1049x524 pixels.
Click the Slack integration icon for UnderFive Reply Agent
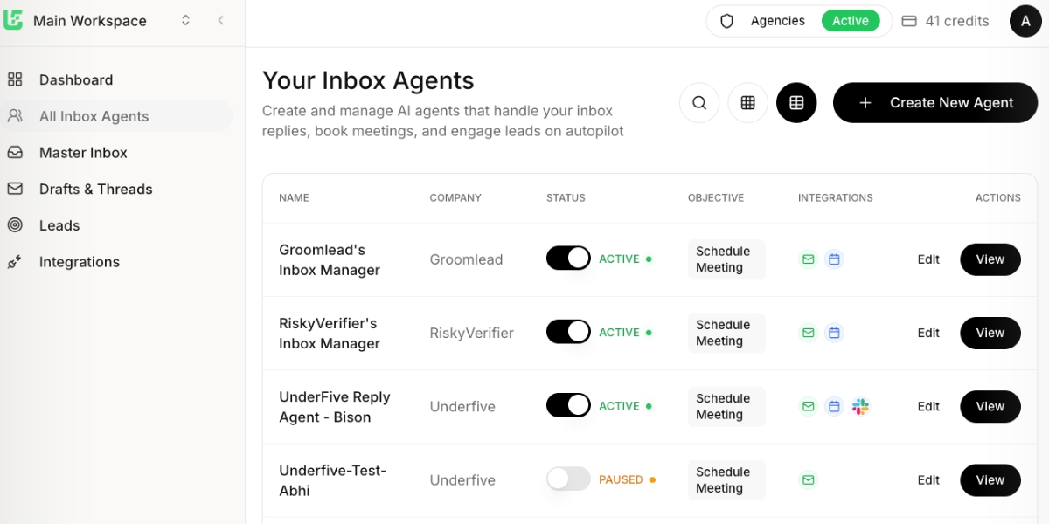click(x=860, y=406)
